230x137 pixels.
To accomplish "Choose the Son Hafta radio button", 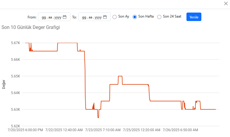I will [x=135, y=17].
